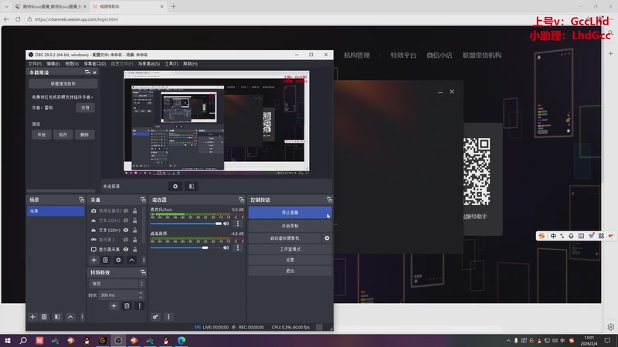618x347 pixels.
Task: Open 麦克风/Aux channel options menu
Action: coord(238,224)
